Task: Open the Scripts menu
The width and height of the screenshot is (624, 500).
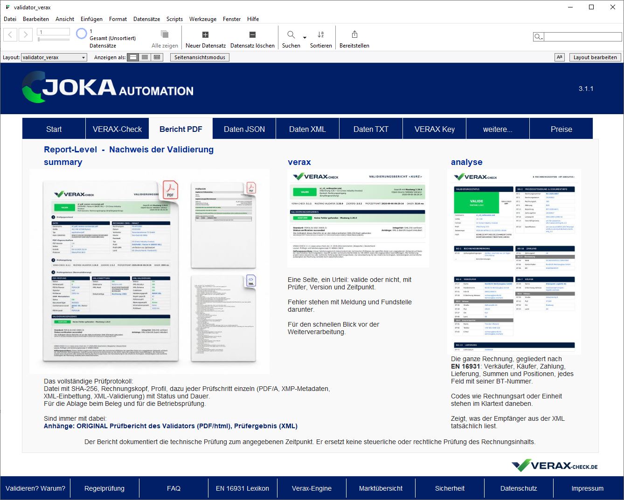Action: (x=174, y=19)
